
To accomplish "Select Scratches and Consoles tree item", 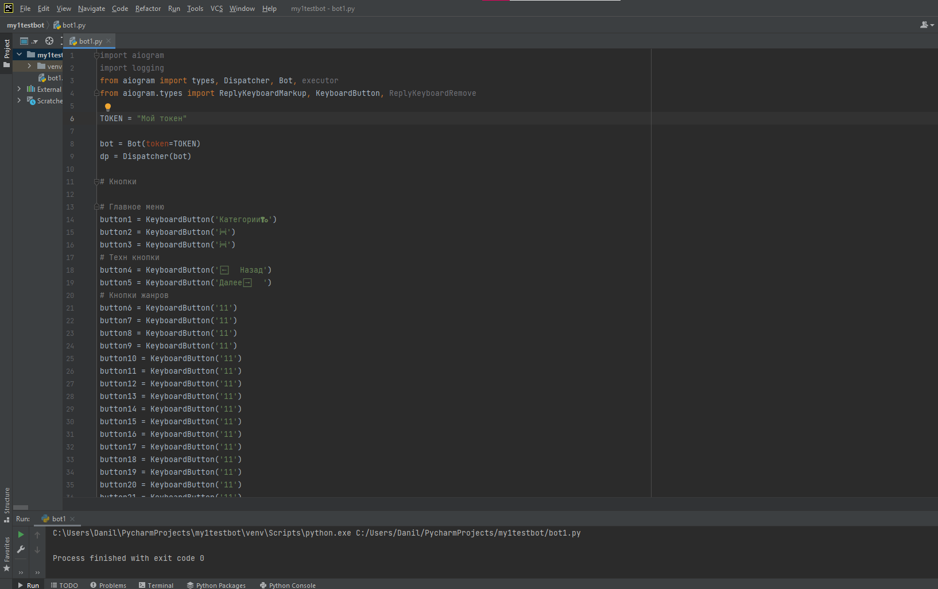I will (x=45, y=101).
